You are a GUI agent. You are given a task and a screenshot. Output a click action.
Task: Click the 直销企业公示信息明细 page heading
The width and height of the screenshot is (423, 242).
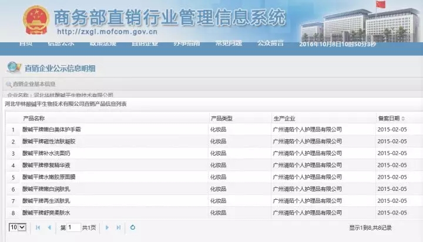60,68
